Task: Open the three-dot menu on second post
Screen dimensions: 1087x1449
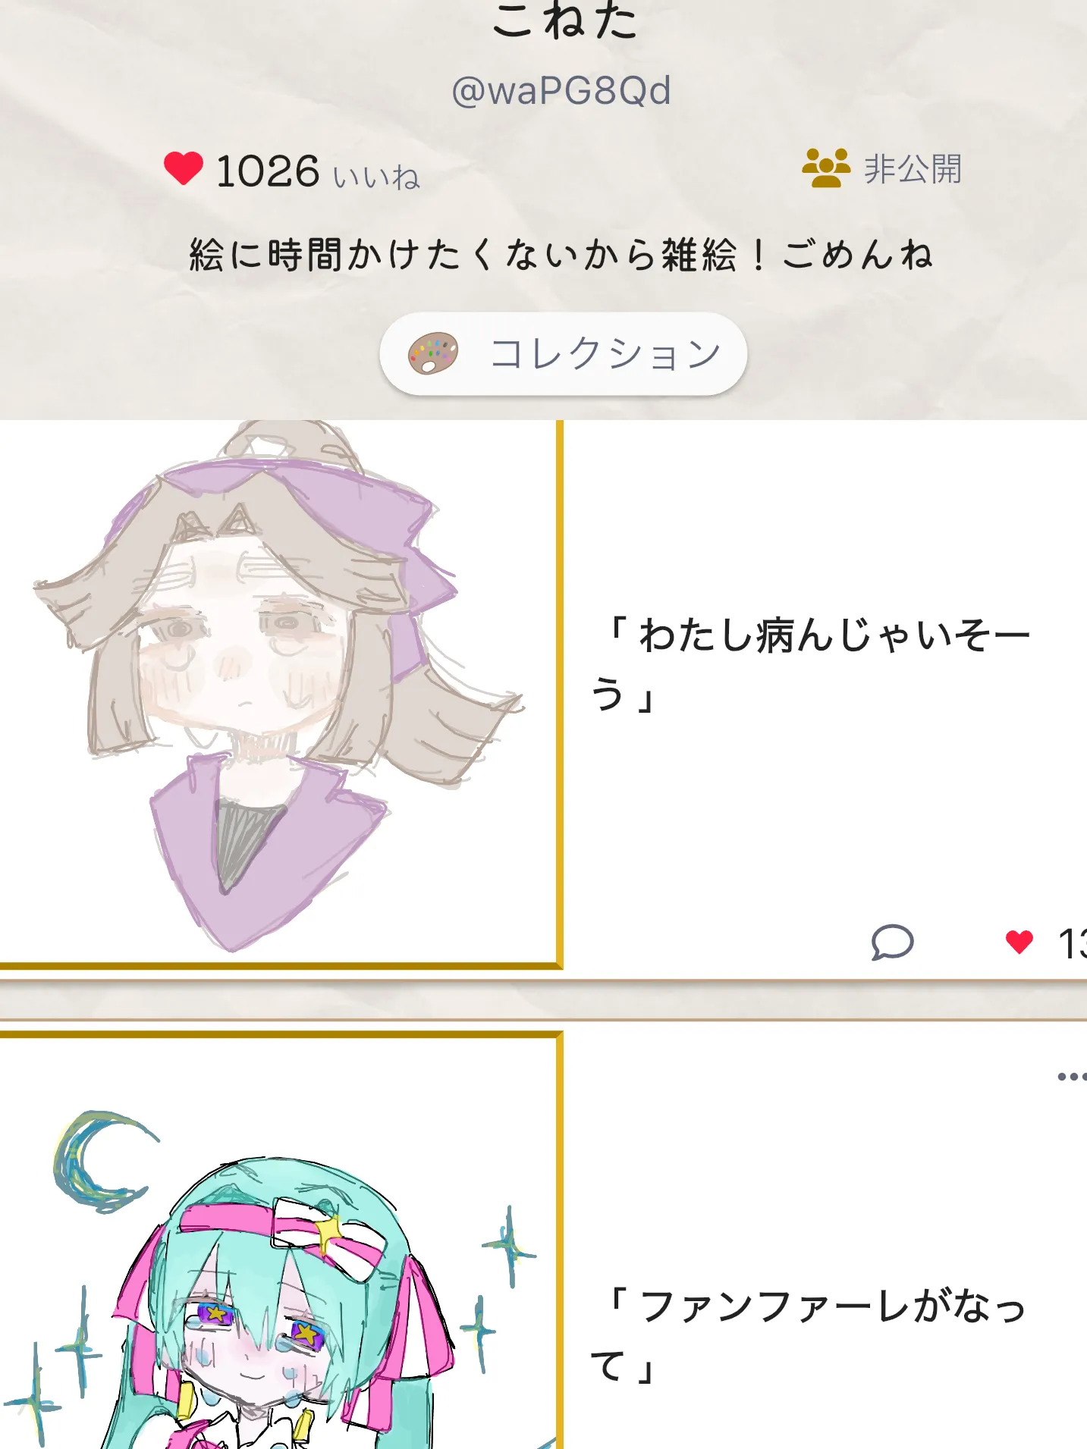Action: pos(1072,1076)
